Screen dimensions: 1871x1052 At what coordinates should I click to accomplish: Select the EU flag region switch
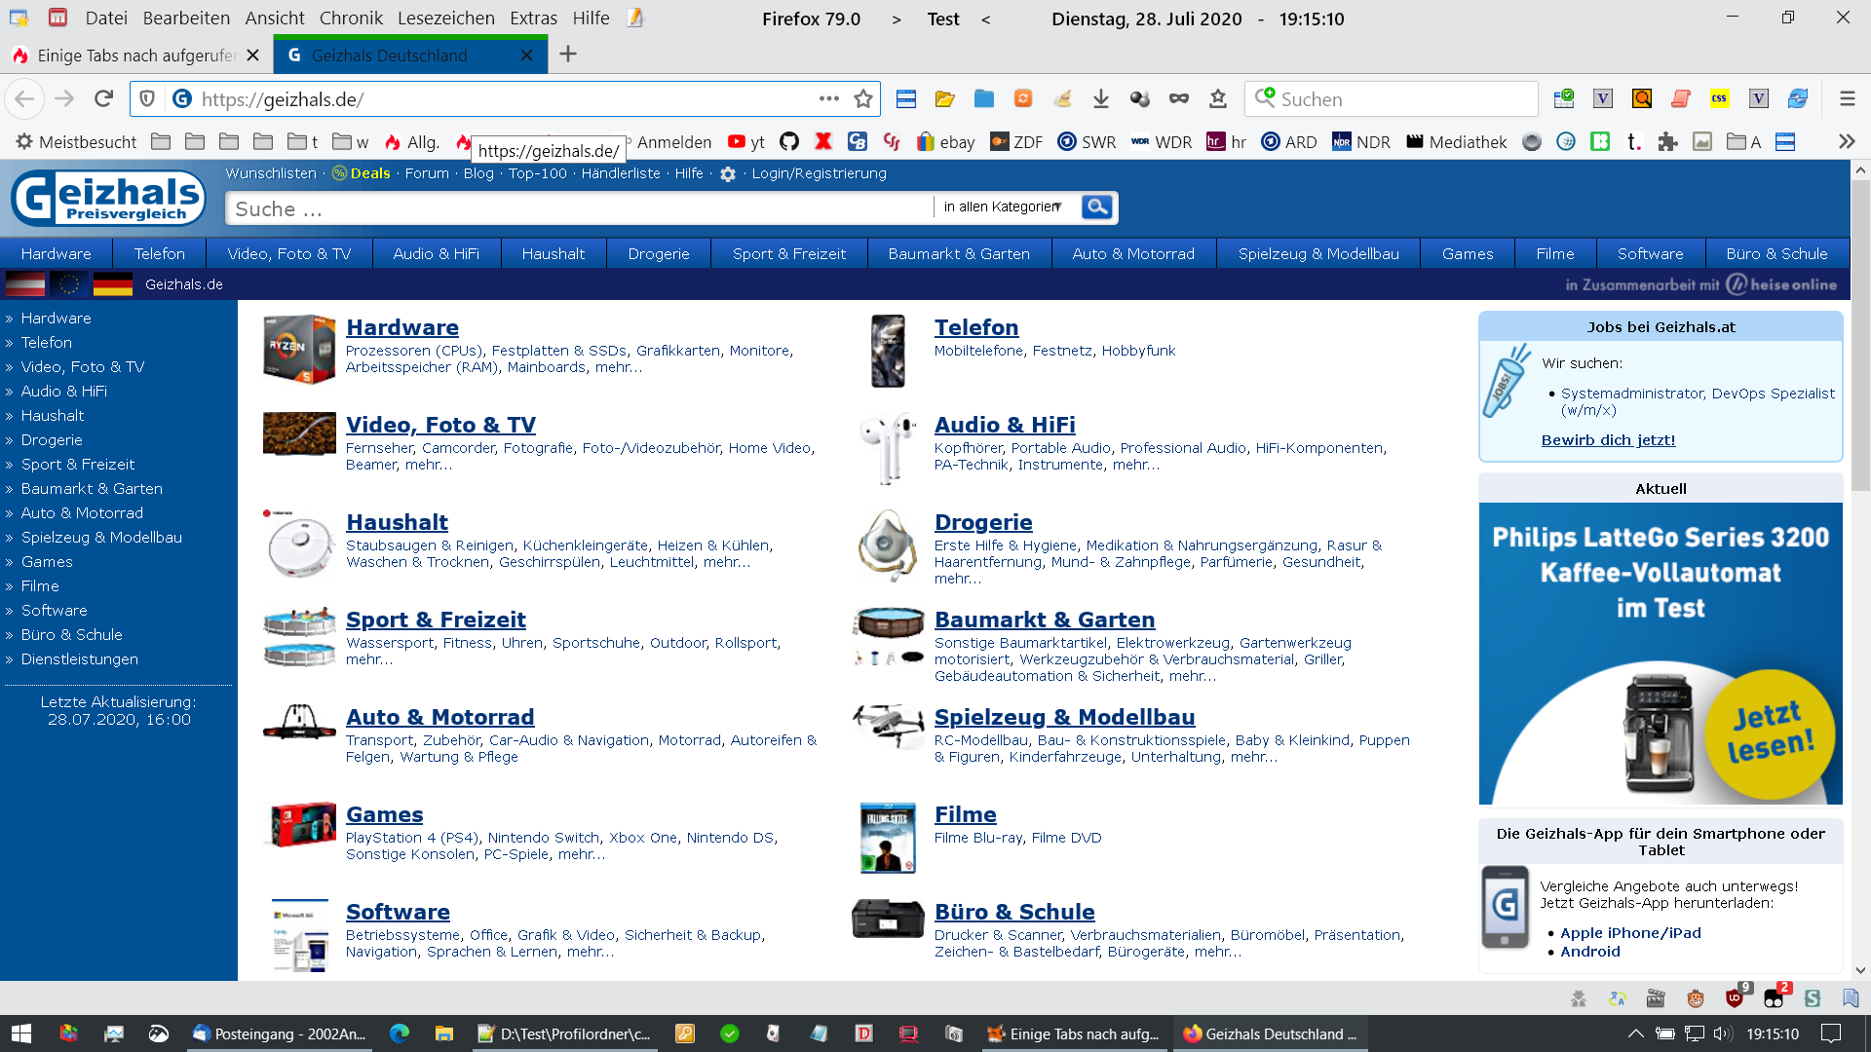point(68,284)
